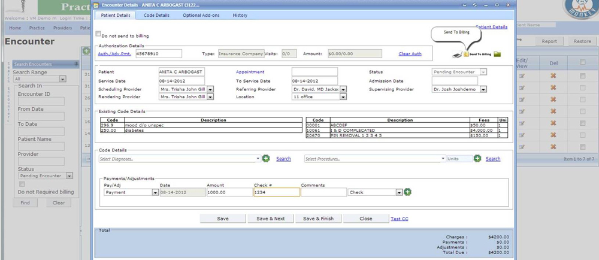Check the selection box for row 13
Image resolution: width=599 pixels, height=260 pixels.
pos(583,147)
